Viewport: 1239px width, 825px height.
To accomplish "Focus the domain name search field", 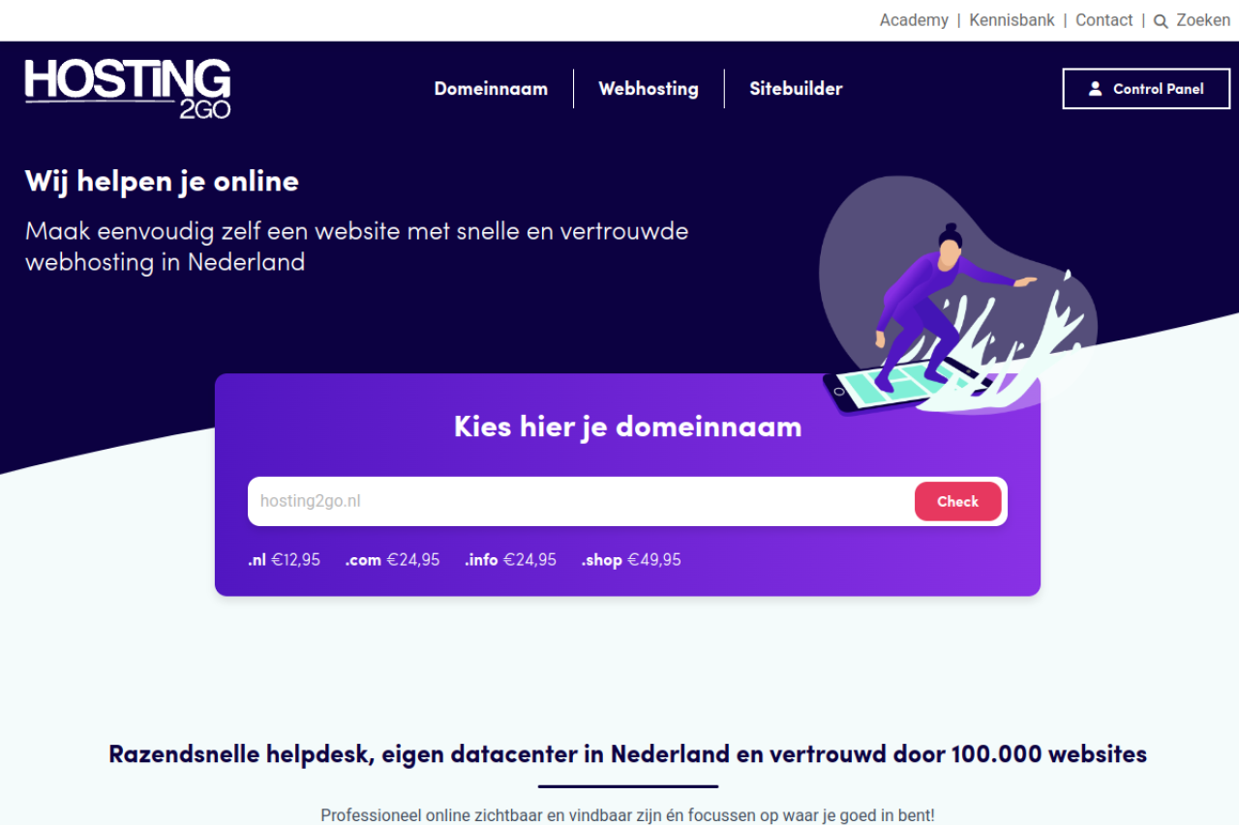I will 581,501.
